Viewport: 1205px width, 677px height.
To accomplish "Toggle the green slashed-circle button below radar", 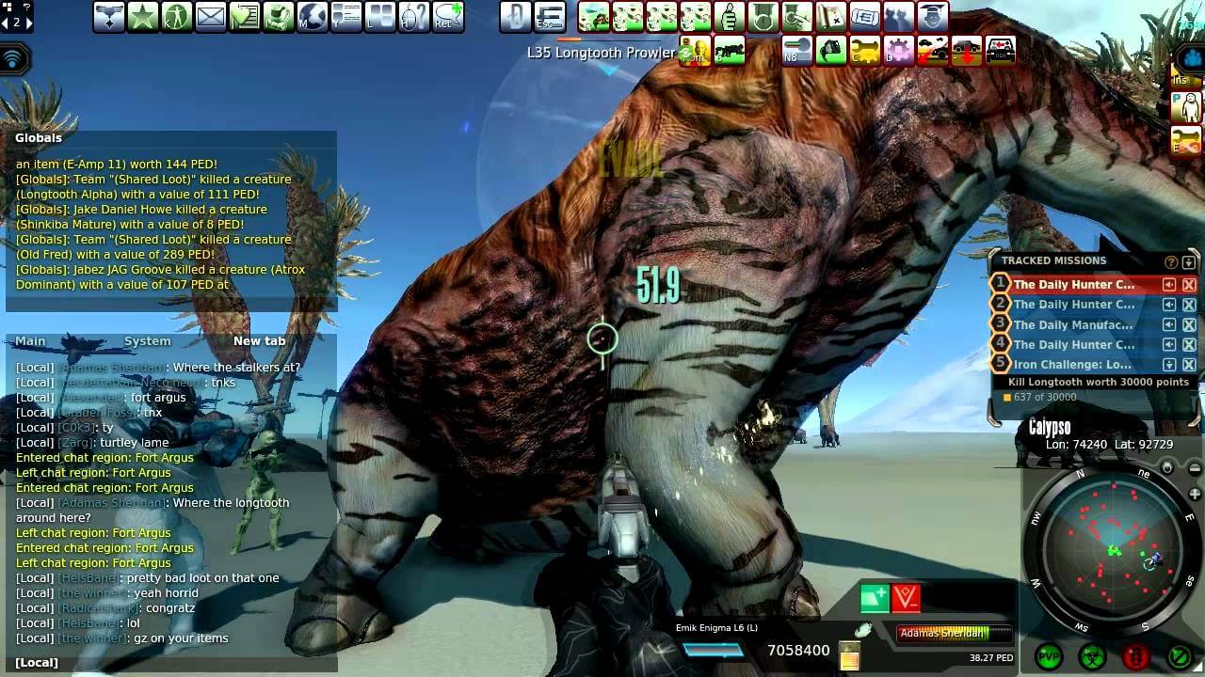I will click(1179, 656).
